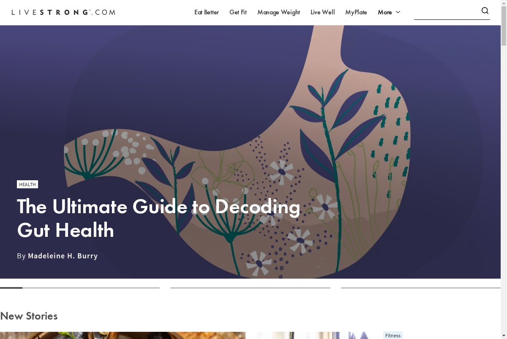The image size is (507, 339).
Task: Open the Live Well section
Action: pyautogui.click(x=322, y=12)
